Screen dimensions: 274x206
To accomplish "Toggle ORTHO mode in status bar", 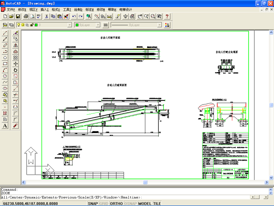I will pos(116,204).
